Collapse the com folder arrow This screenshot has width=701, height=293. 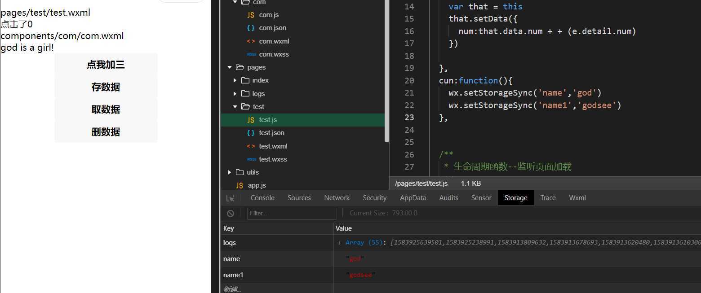point(235,2)
